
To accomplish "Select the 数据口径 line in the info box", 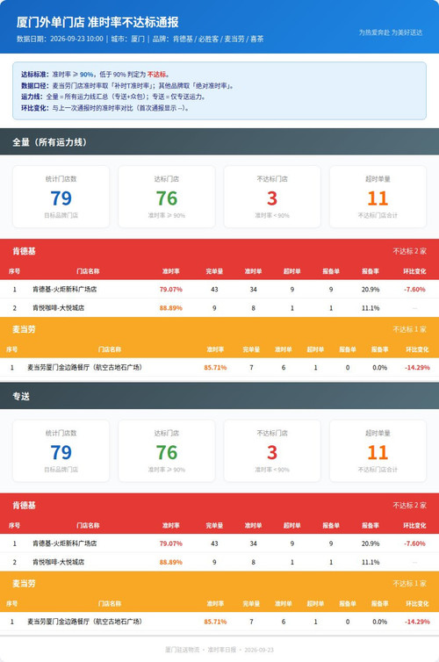I will click(128, 86).
